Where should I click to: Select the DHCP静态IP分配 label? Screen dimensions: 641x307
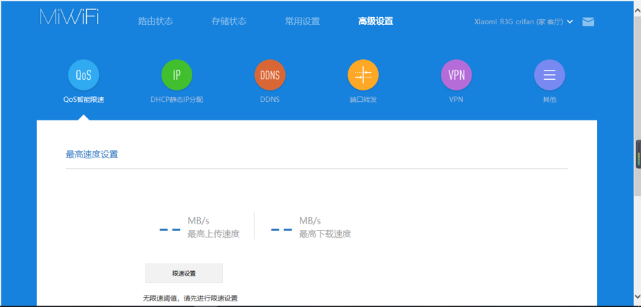(x=177, y=99)
